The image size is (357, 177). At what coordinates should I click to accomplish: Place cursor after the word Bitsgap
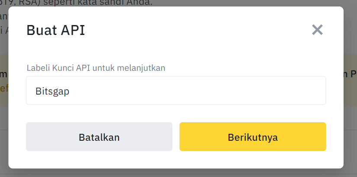click(71, 91)
